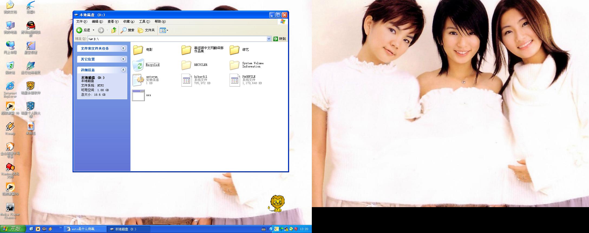Viewport: 589px width, 233px height.
Task: Select the 超级解霸 V8 desktop icon
Action: (x=10, y=108)
